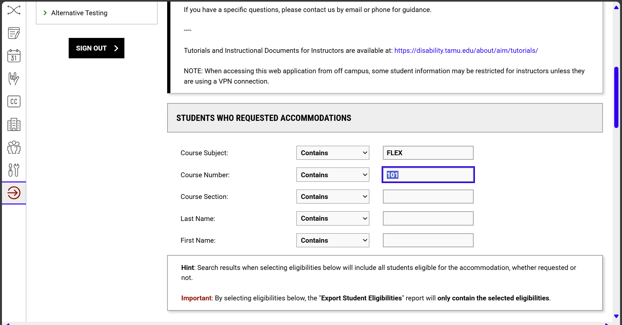Click the calendar icon in the left sidebar
The width and height of the screenshot is (622, 325).
point(14,56)
